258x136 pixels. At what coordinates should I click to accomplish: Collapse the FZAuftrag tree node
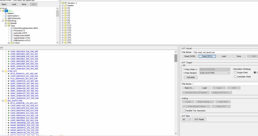(3, 21)
